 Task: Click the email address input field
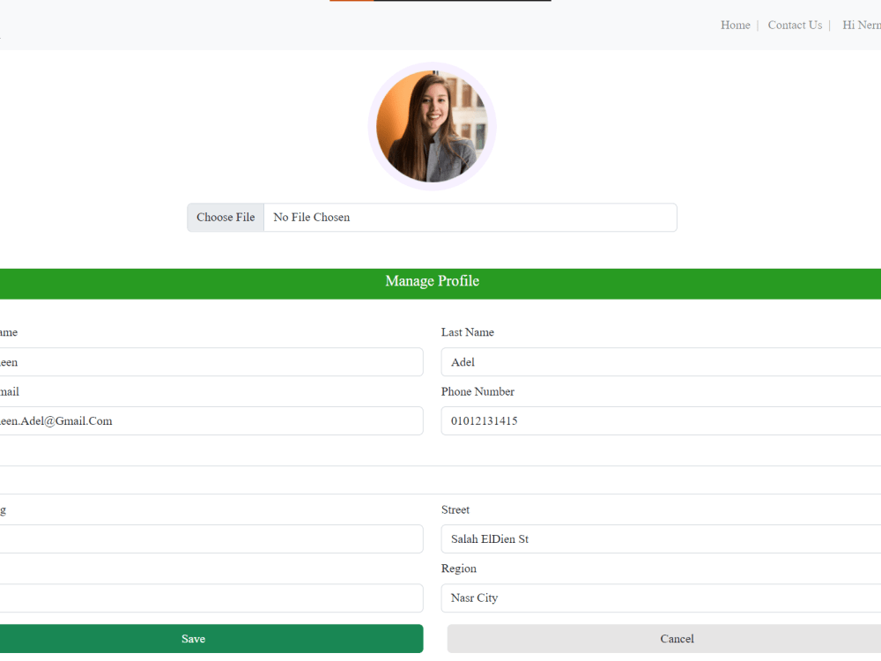[x=211, y=421]
